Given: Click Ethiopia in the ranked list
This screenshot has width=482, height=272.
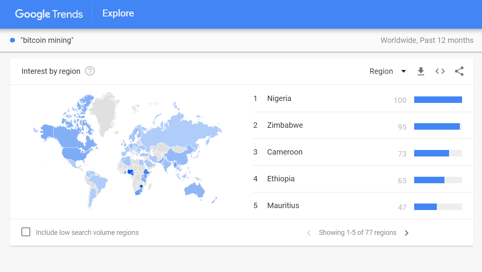Looking at the screenshot, I should point(281,179).
